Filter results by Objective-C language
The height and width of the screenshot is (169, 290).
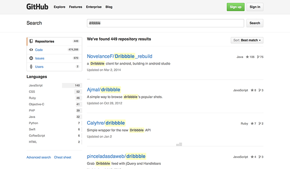[54, 104]
